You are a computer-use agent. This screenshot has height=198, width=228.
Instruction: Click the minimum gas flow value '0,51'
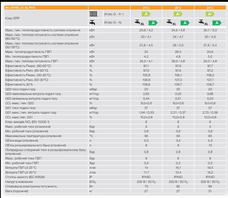[178, 99]
